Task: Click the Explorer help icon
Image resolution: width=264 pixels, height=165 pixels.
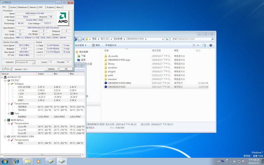Action: [211, 45]
